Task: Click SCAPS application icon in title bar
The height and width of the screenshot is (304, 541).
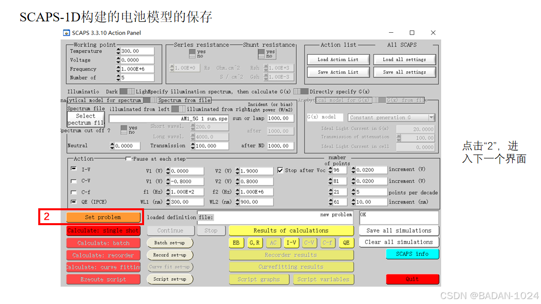Action: [x=67, y=33]
